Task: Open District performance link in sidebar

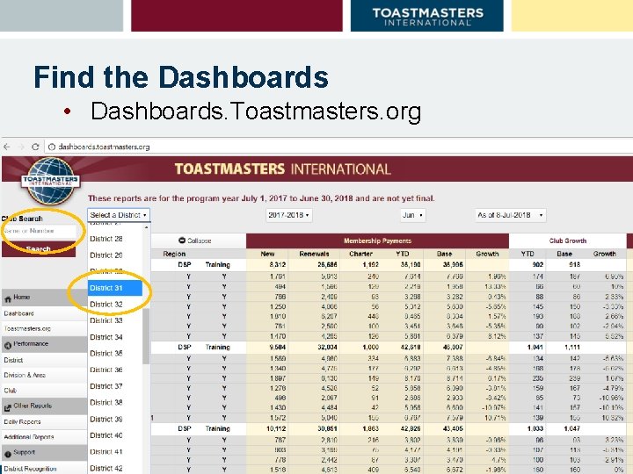Action: [13, 360]
